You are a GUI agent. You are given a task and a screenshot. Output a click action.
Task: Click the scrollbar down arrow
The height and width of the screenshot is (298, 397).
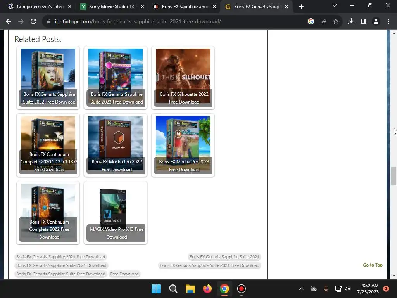click(x=394, y=276)
